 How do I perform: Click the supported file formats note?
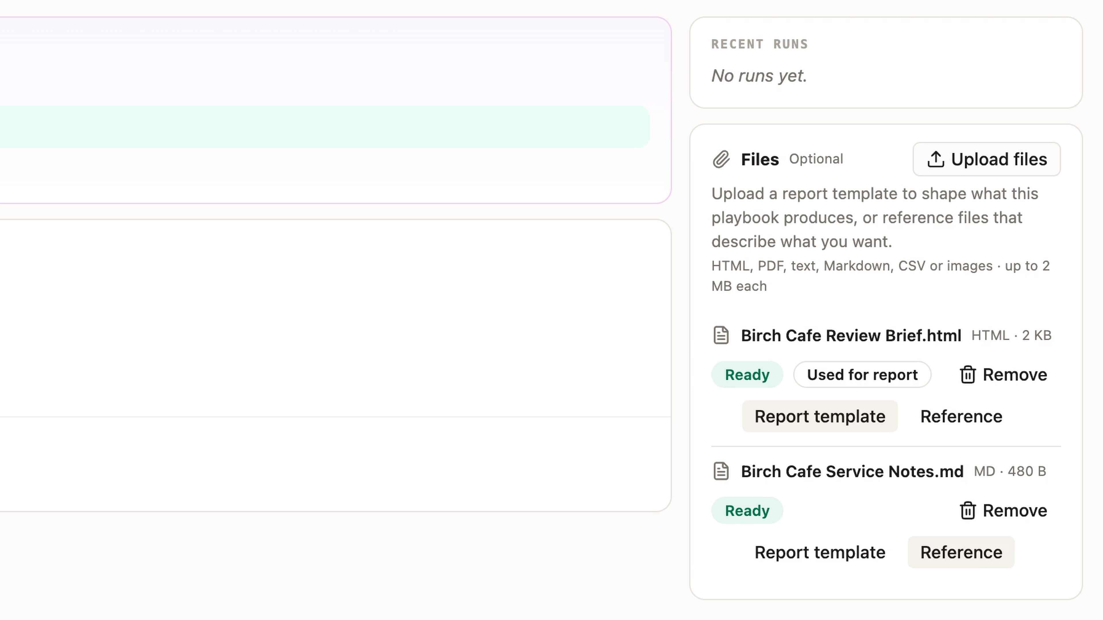880,276
